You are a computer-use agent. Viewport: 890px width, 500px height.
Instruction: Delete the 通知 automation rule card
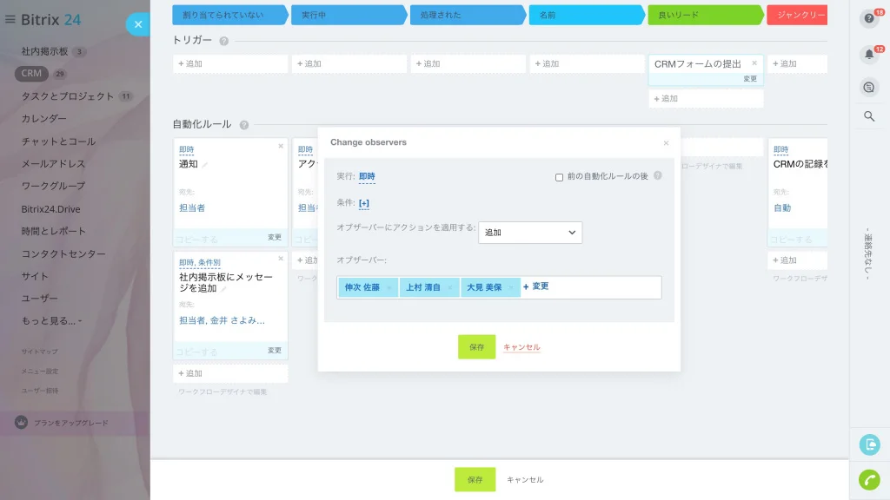point(281,146)
